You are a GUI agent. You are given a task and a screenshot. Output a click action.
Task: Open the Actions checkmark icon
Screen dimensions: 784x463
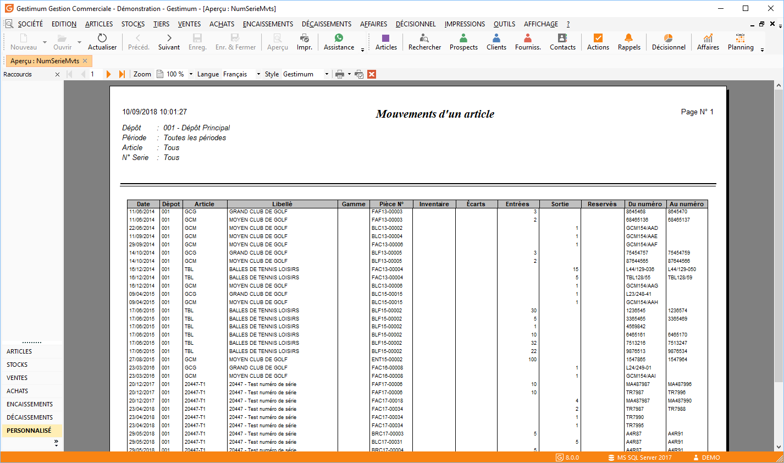(x=598, y=38)
